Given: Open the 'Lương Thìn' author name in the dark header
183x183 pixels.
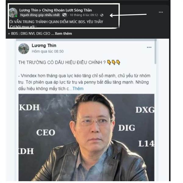Looking at the screenshot, I should pyautogui.click(x=29, y=10).
